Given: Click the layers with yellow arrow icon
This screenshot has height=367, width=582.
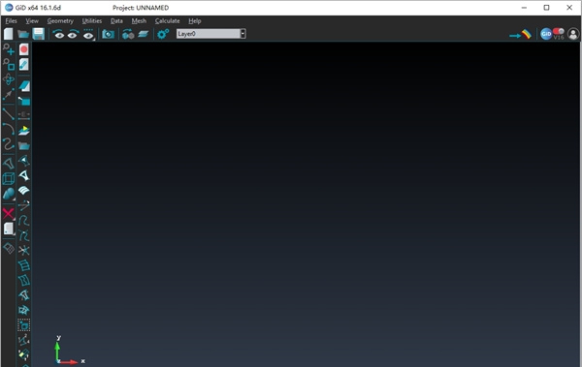Looking at the screenshot, I should point(23,131).
